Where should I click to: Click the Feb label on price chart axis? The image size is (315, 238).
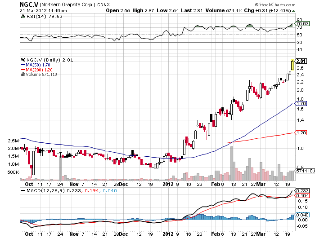(216, 184)
